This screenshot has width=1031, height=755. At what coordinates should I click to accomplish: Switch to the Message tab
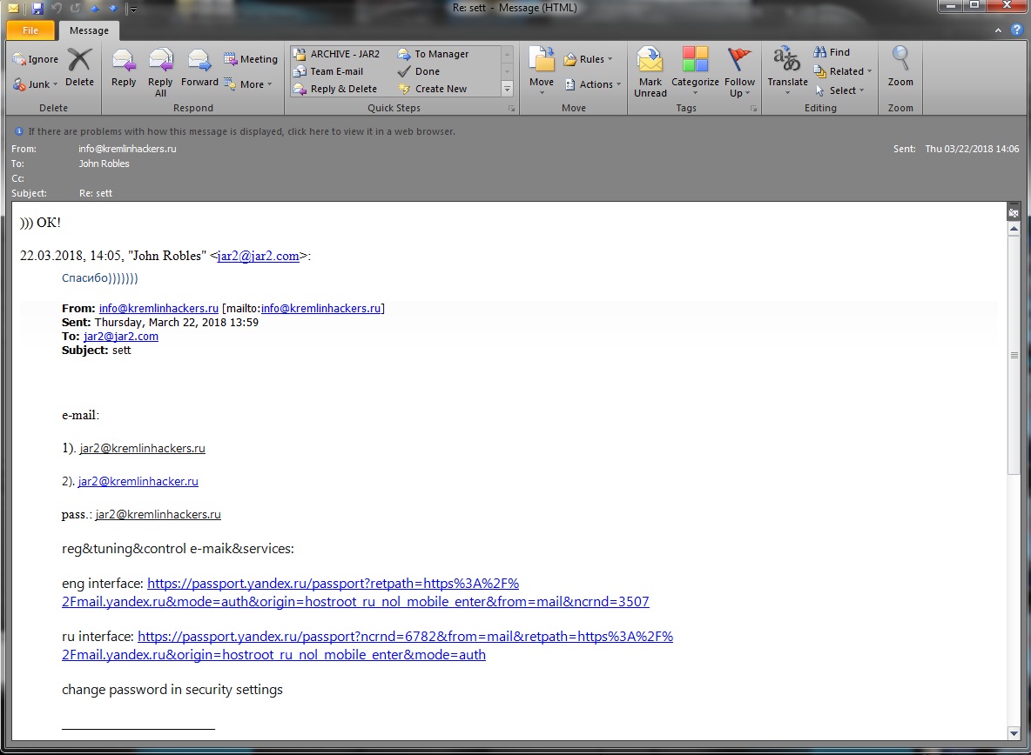[89, 30]
